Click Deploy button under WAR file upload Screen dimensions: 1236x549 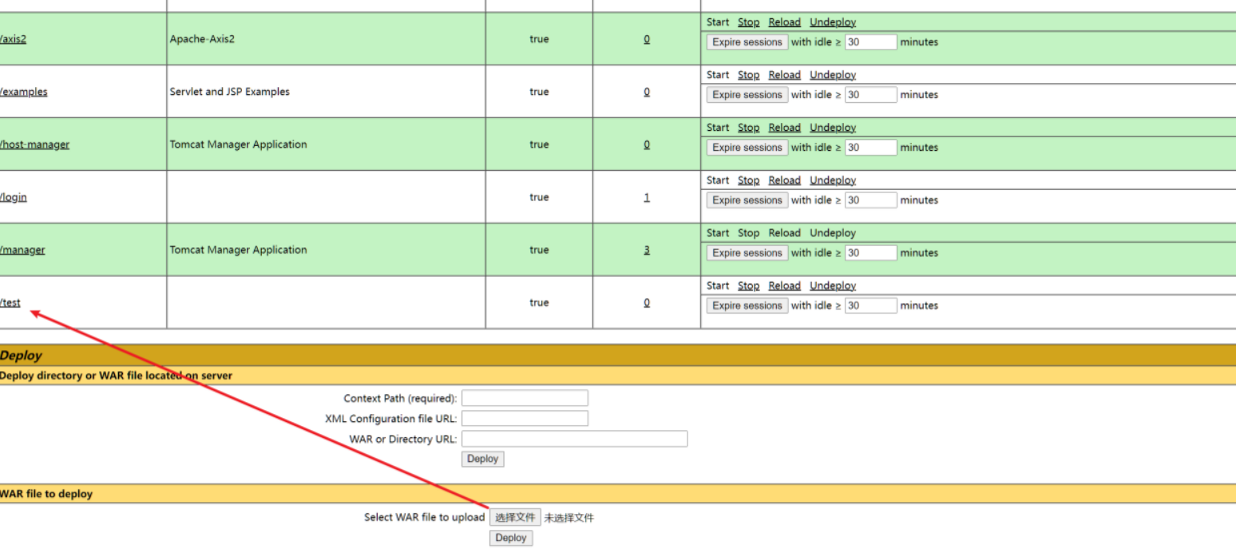[x=511, y=538]
